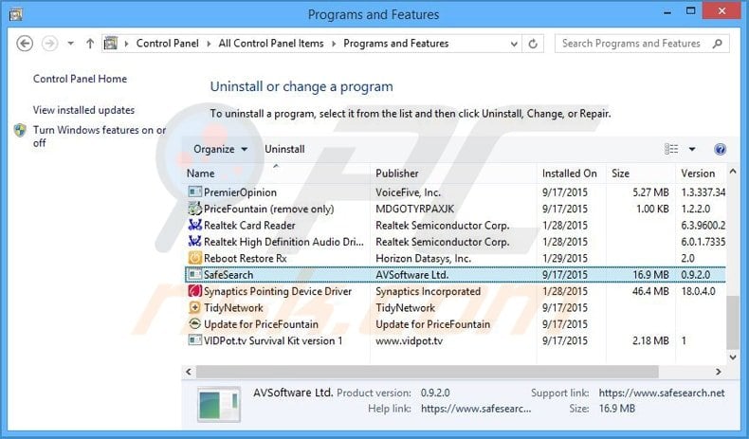Open the view options dropdown arrow
Screen dimensions: 749x439
pos(692,149)
